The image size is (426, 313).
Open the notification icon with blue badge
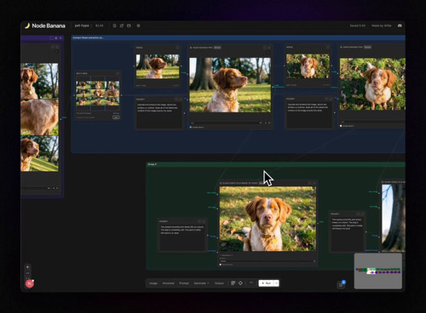[x=341, y=285]
